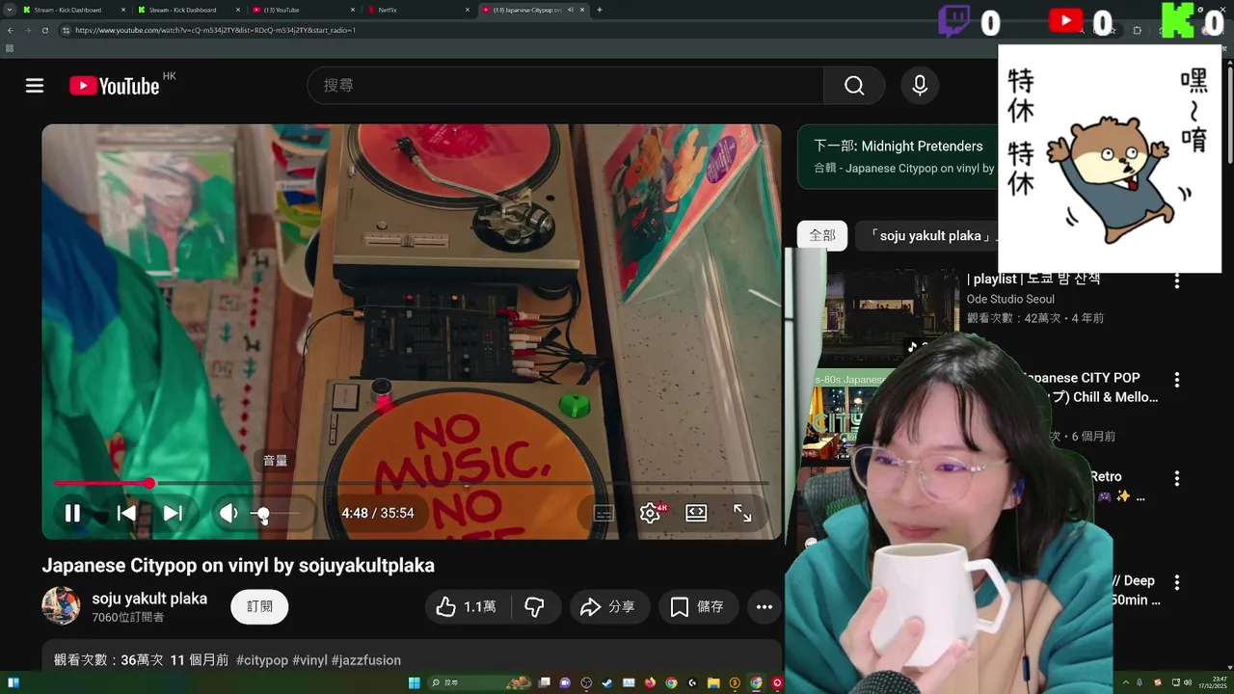Open File Explorer from the taskbar
The width and height of the screenshot is (1234, 694).
click(713, 683)
